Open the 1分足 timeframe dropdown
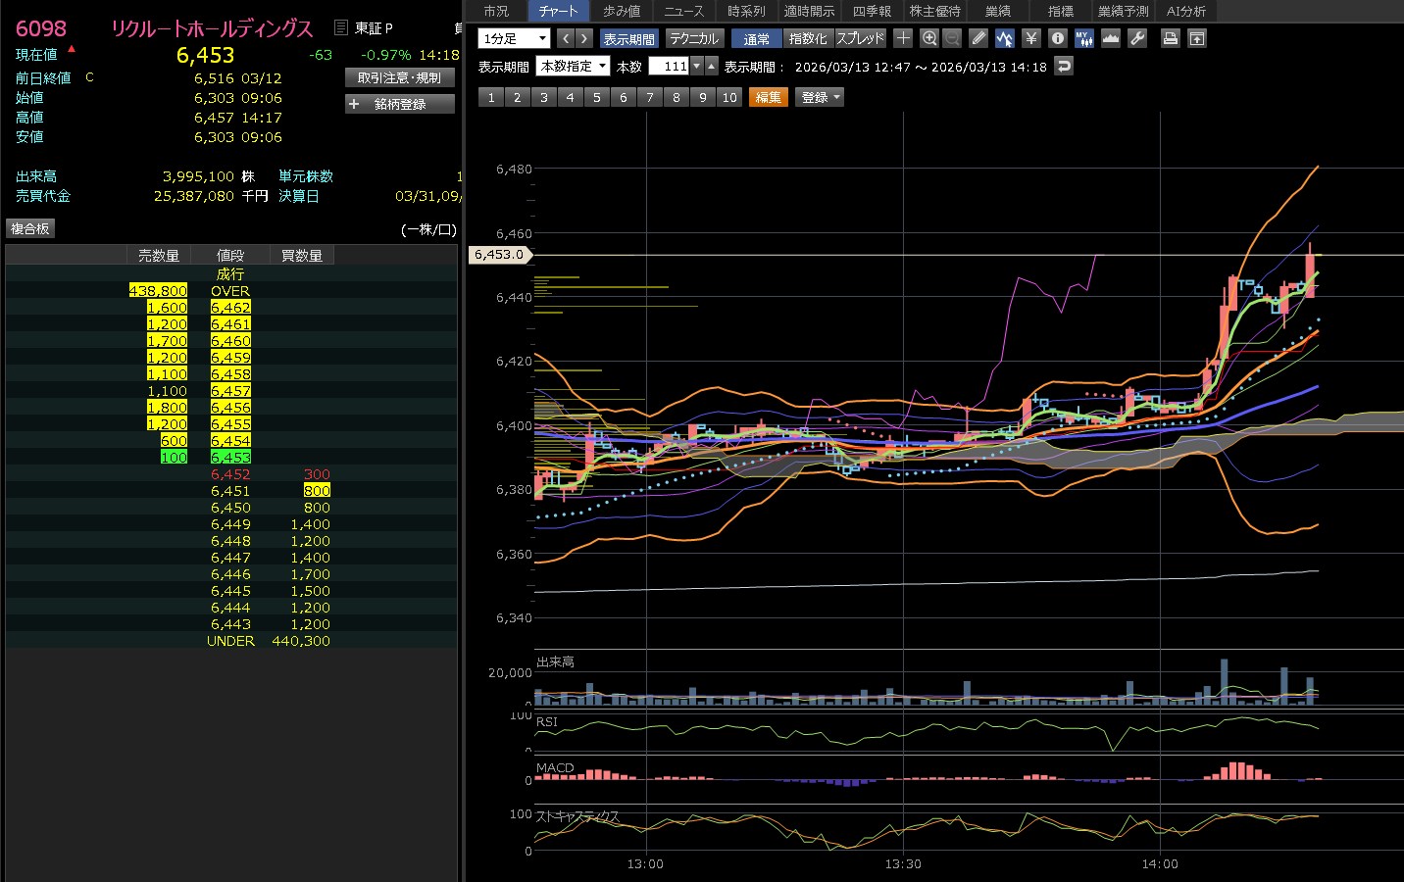This screenshot has width=1404, height=882. coord(514,38)
